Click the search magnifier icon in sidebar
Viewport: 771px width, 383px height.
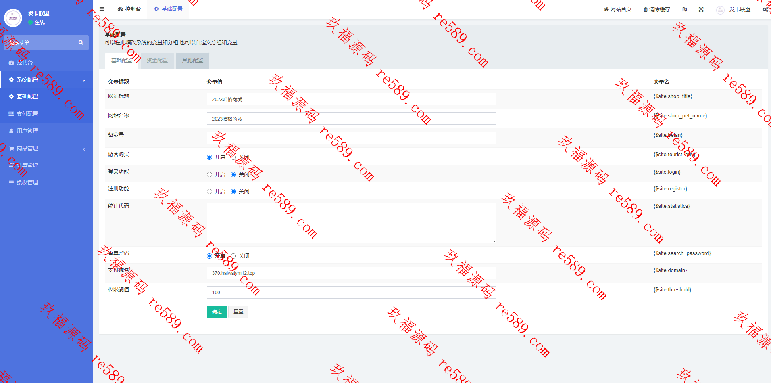pos(81,42)
